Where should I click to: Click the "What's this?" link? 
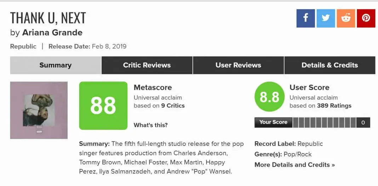[x=151, y=125]
